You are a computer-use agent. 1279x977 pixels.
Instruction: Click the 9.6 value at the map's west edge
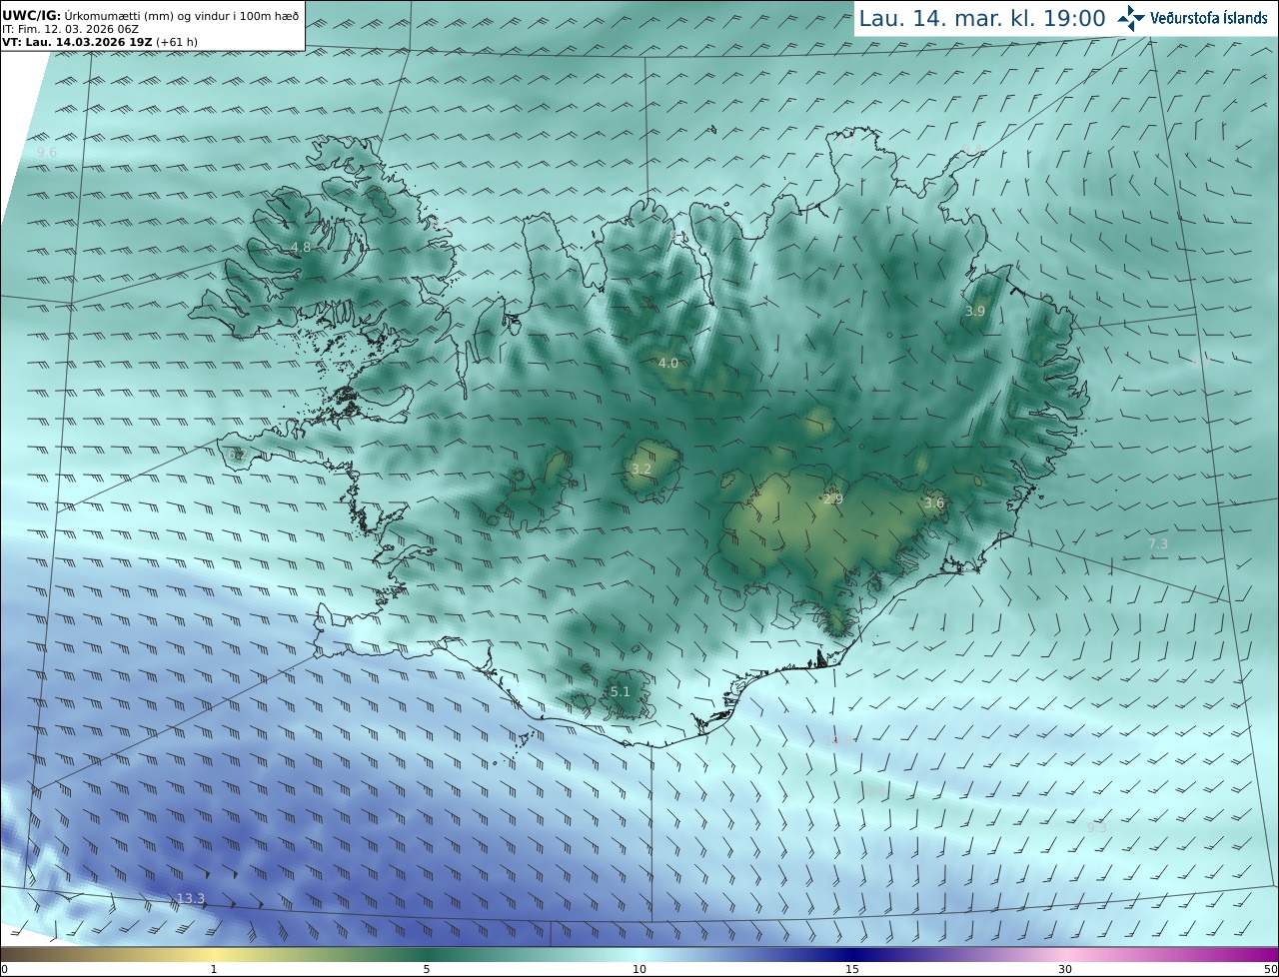point(46,152)
